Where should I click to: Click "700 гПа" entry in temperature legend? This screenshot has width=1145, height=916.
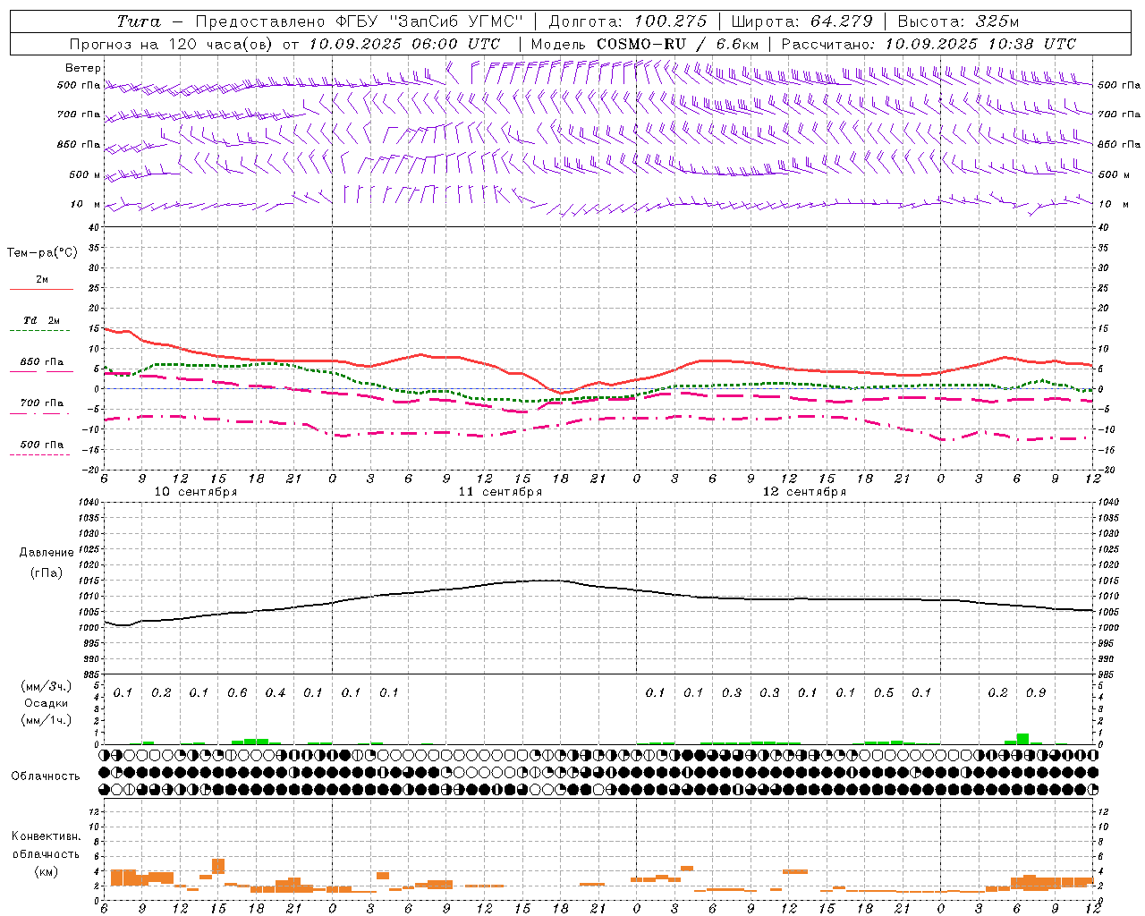pyautogui.click(x=42, y=403)
